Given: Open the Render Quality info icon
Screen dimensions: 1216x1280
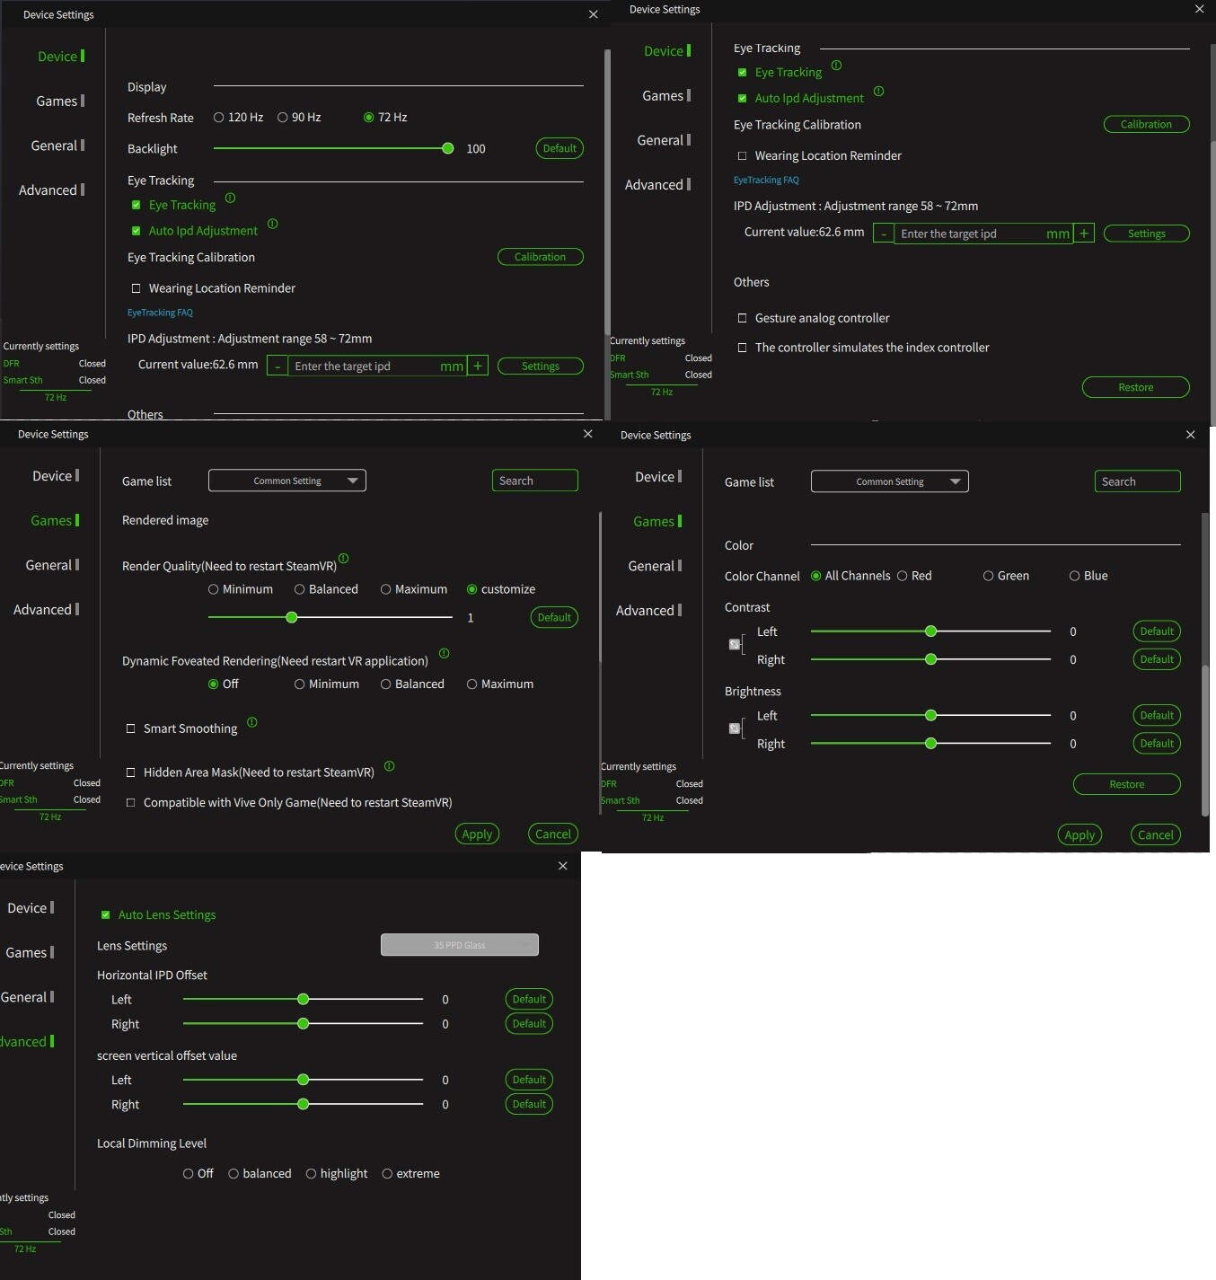Looking at the screenshot, I should click(x=343, y=559).
